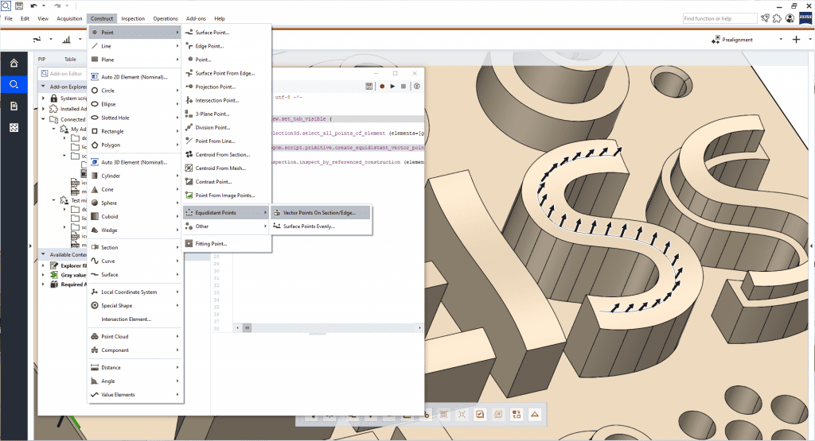Select Surface Points Evenly menu entry
815x441 pixels.
pyautogui.click(x=309, y=226)
